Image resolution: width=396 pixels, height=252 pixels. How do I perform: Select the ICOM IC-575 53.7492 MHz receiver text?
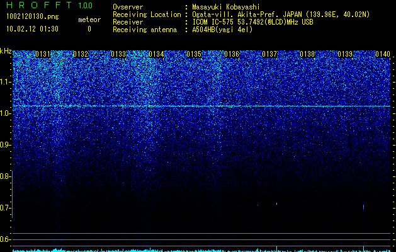tap(252, 22)
